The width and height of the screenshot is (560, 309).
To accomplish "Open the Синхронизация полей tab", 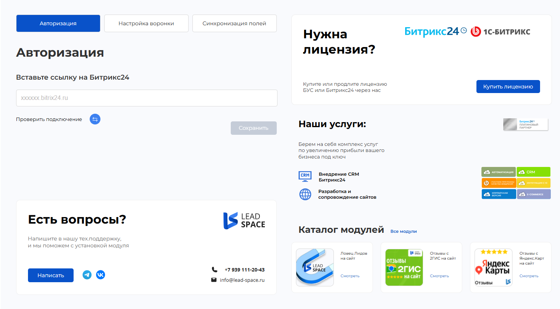I will [x=234, y=23].
